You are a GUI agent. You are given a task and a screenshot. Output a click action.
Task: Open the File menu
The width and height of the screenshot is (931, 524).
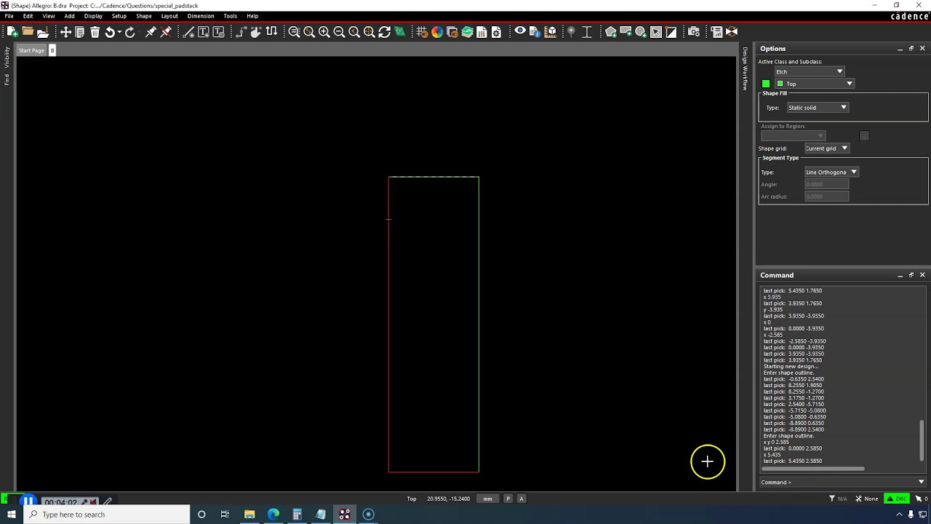9,16
